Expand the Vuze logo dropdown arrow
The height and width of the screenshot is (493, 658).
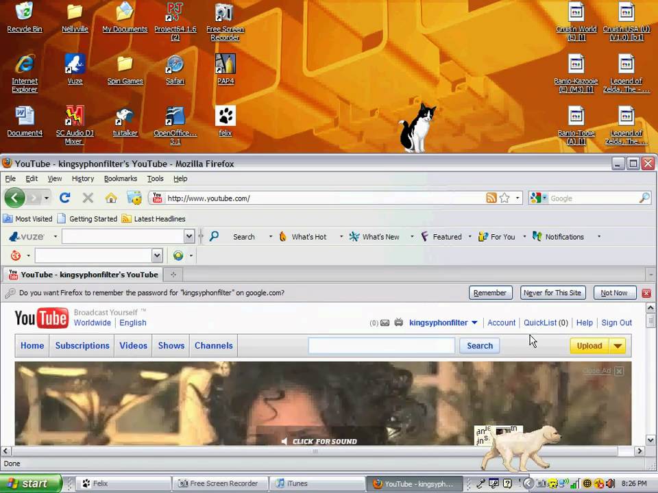(55, 236)
